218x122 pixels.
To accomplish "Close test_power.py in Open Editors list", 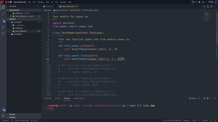I will pos(11,16).
